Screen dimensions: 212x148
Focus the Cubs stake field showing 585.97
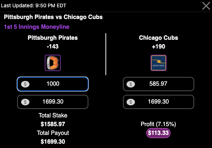coord(159,84)
